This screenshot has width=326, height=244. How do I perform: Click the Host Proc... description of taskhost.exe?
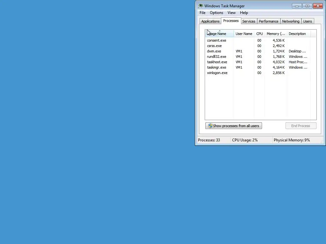click(x=298, y=62)
